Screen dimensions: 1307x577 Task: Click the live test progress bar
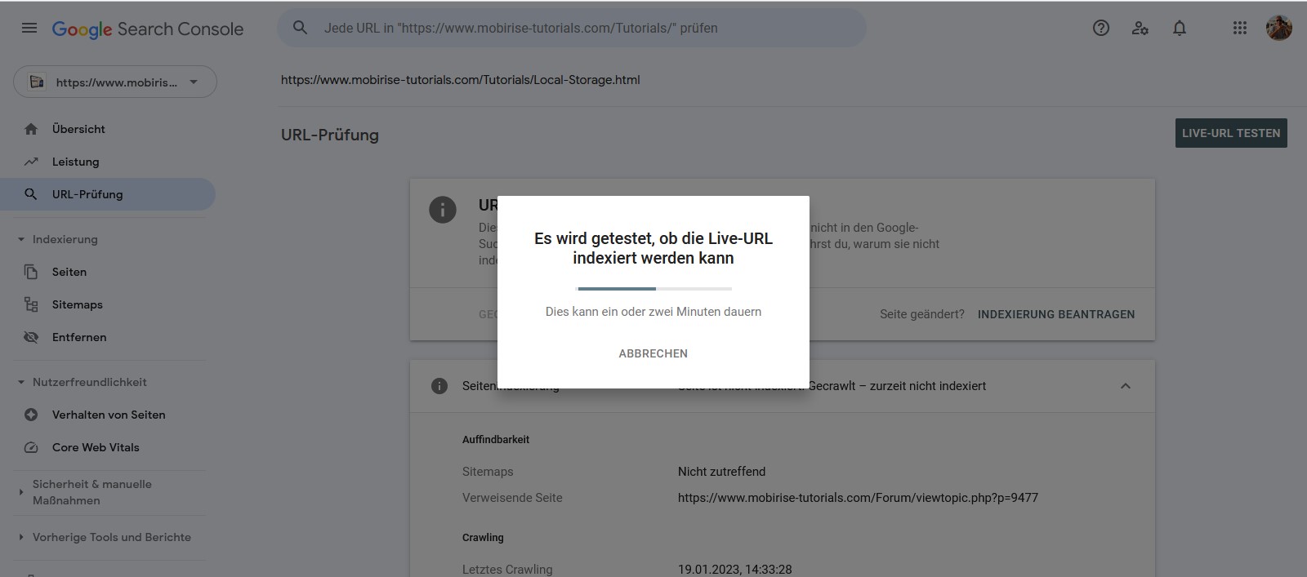pyautogui.click(x=653, y=289)
